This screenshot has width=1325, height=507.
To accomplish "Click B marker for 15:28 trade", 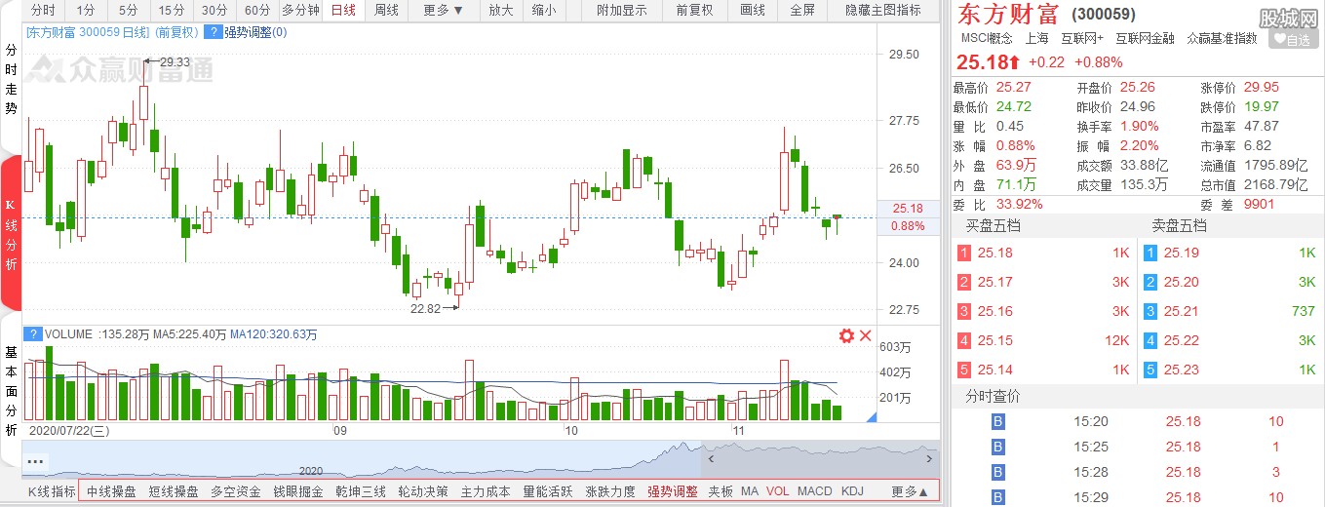I will tap(997, 473).
